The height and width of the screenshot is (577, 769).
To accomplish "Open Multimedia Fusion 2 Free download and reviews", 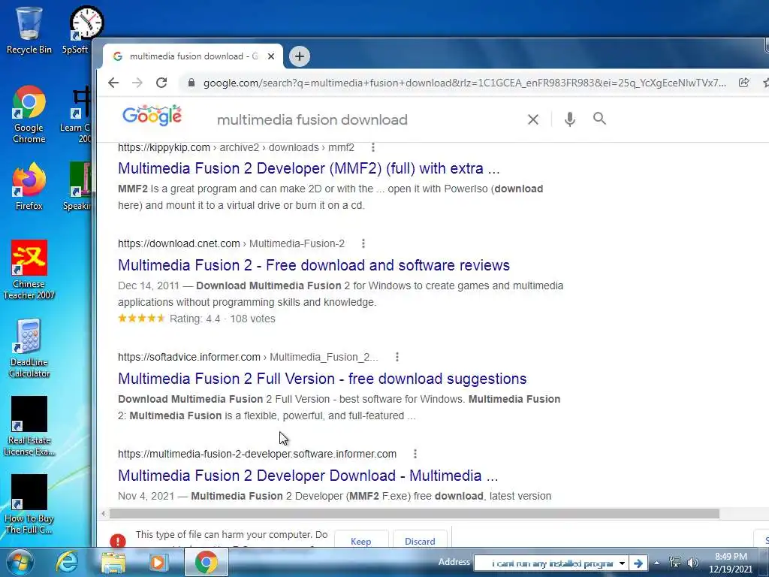I will click(x=314, y=265).
